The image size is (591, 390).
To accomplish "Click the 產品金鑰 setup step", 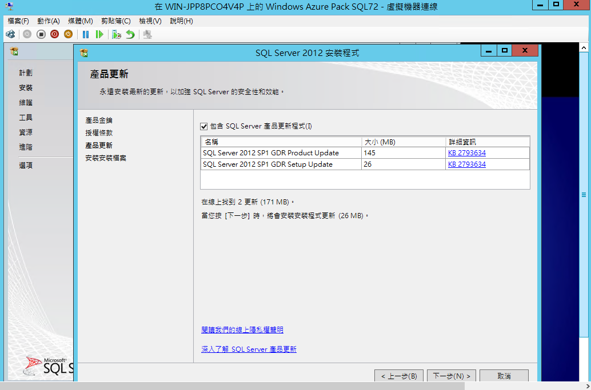I will point(99,120).
